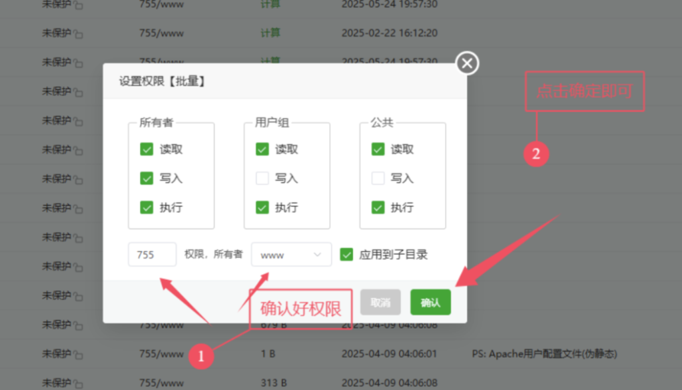Click the protection icon next to the middle 未保护 row
Screen dimensions: 682x390
point(77,179)
